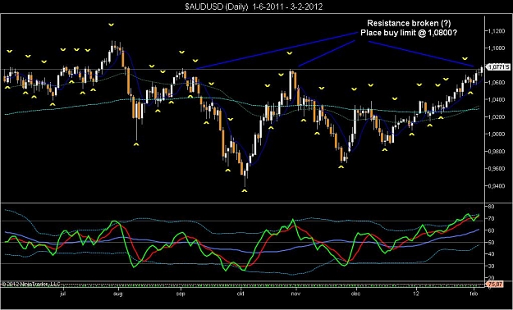Click the 'feb' date axis label
The height and width of the screenshot is (310, 513).
pyautogui.click(x=474, y=294)
